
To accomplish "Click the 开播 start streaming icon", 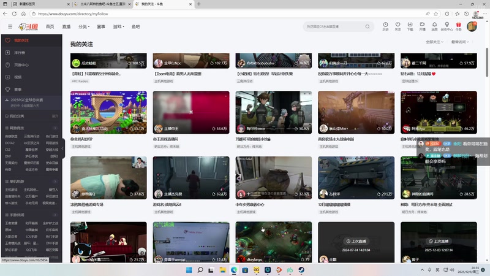I will (422, 26).
